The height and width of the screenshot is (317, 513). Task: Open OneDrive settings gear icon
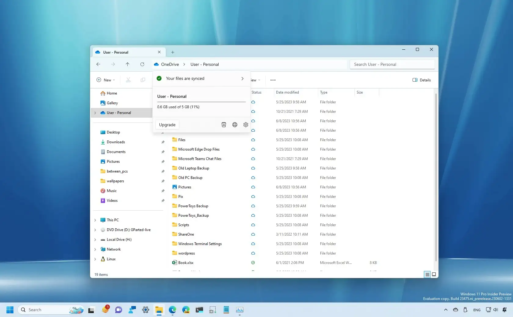(x=246, y=125)
